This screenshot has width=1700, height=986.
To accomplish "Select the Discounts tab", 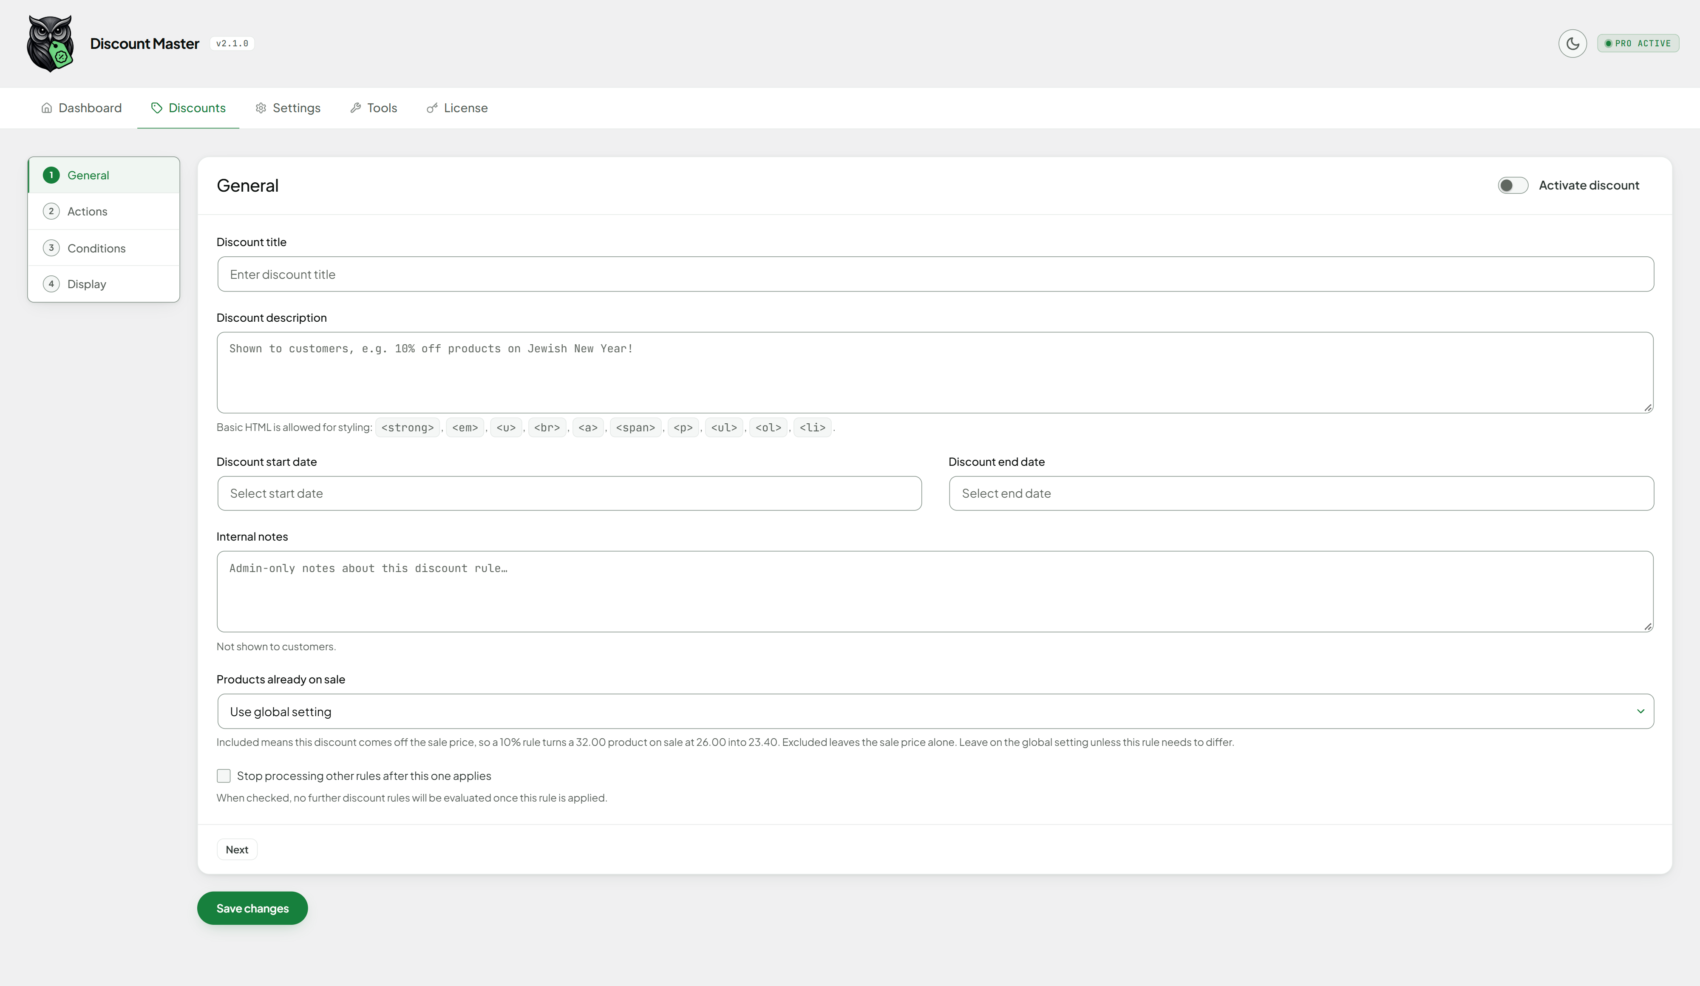I will coord(188,108).
